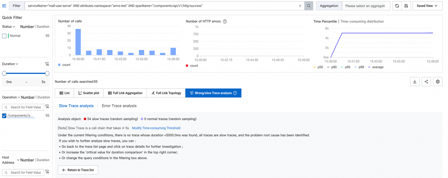Image resolution: width=448 pixels, height=178 pixels.
Task: Switch to the Scatter plot tab
Action: (89, 93)
